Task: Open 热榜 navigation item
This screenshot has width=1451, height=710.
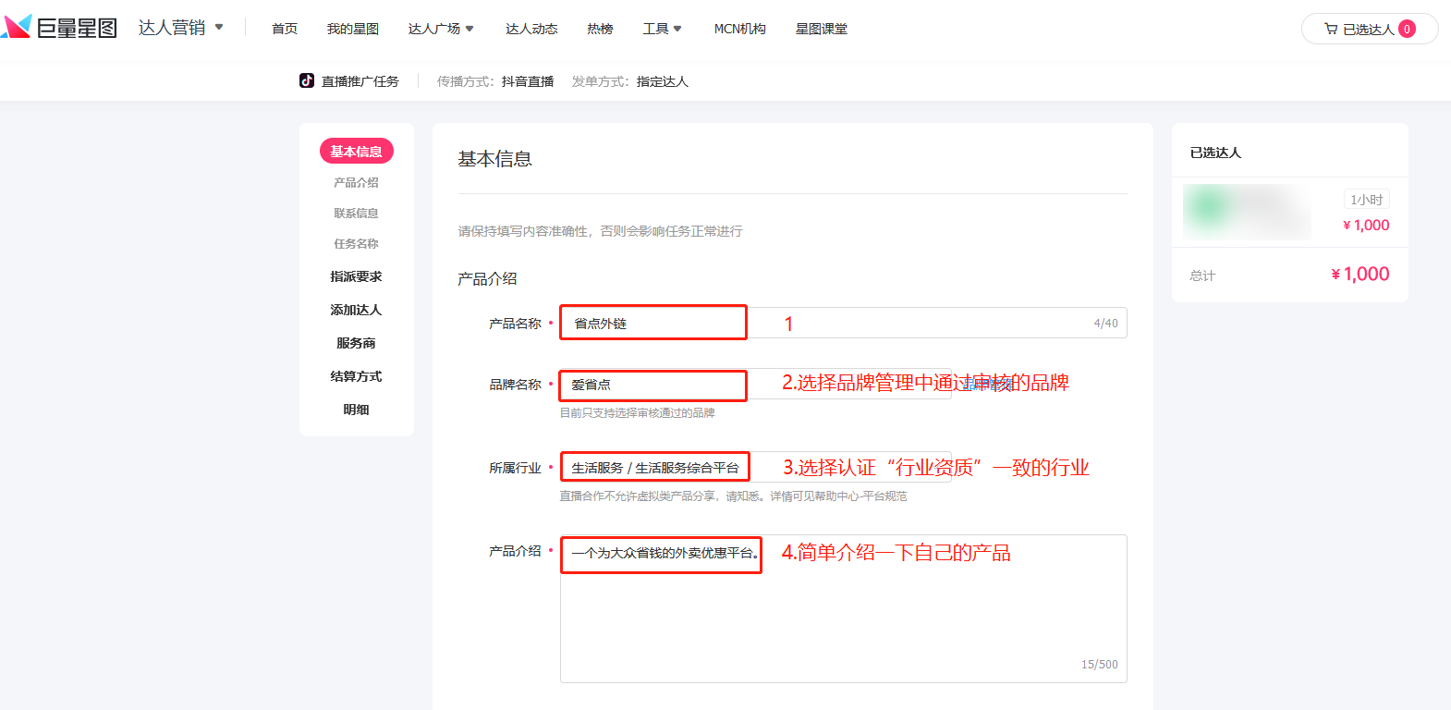Action: (x=600, y=29)
